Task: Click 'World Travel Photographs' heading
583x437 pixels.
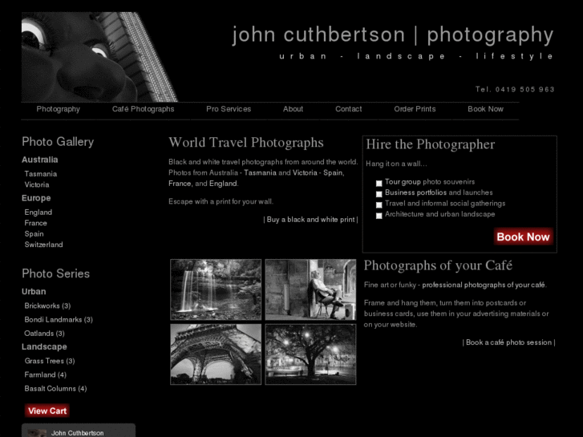Action: [x=246, y=143]
